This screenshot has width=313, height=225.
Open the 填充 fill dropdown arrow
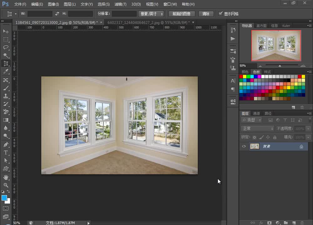(x=308, y=137)
